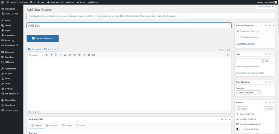This screenshot has height=134, width=279.
Task: Collapse the Publish panel
Action: 274,102
